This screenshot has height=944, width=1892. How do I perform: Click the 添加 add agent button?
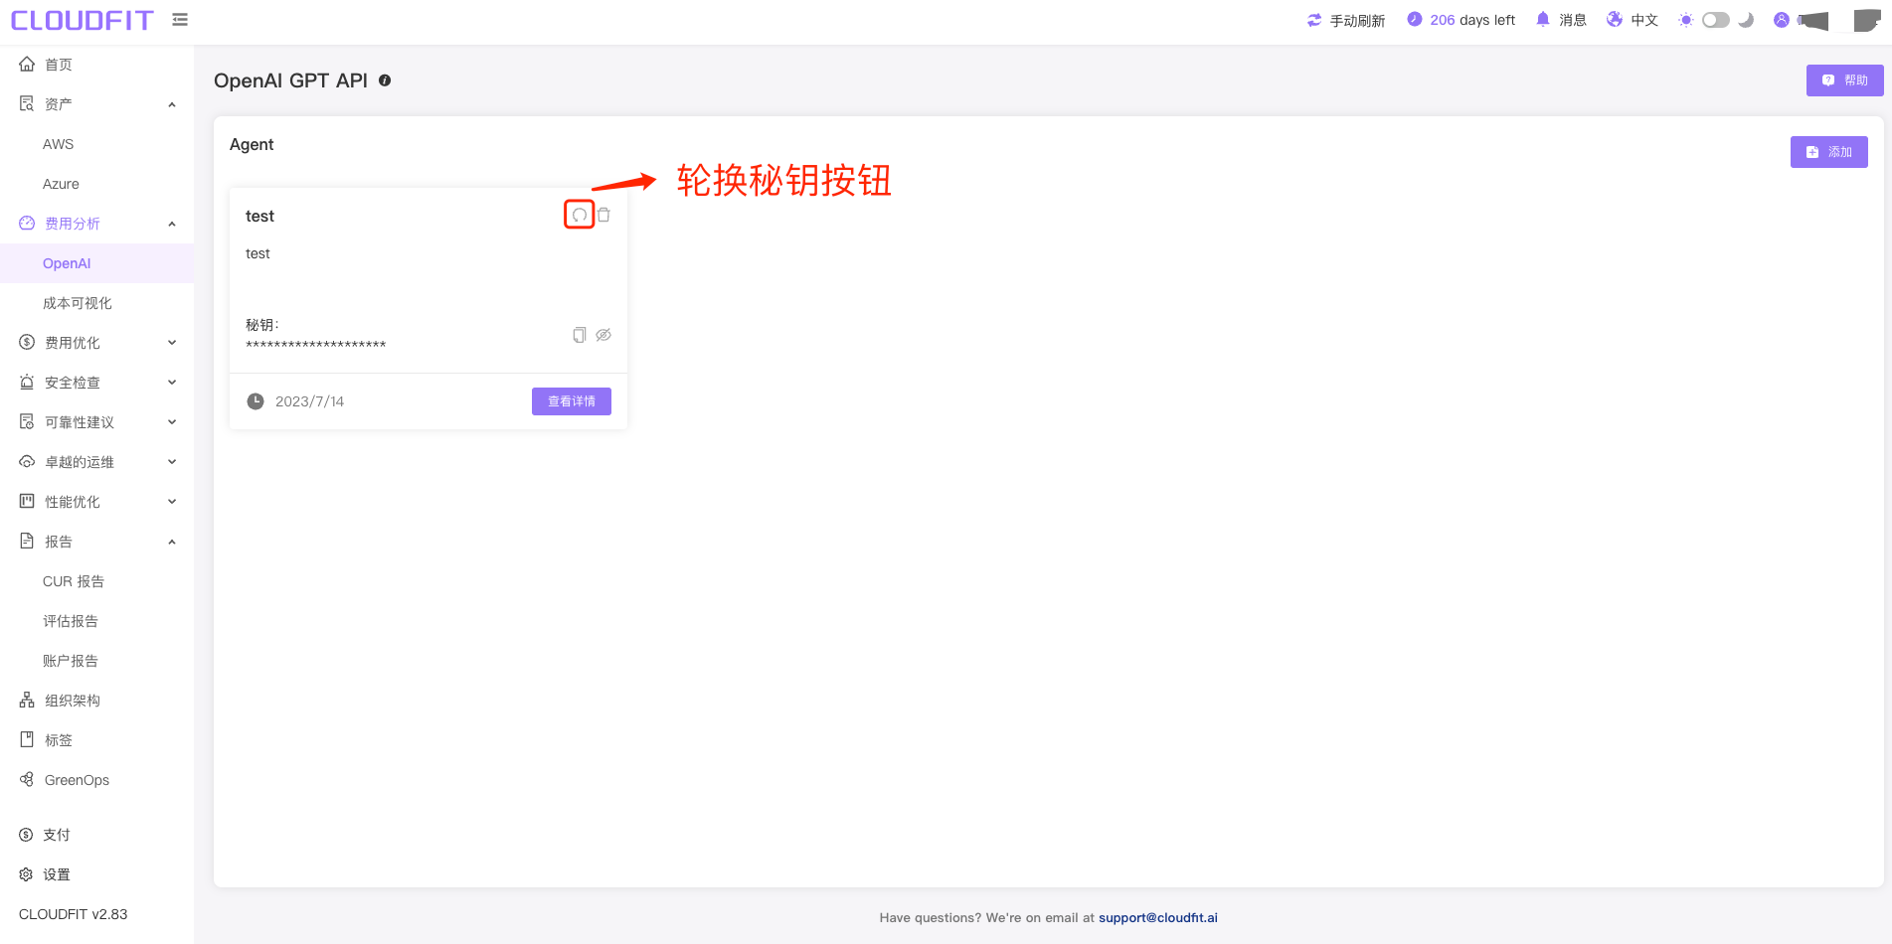(x=1829, y=152)
